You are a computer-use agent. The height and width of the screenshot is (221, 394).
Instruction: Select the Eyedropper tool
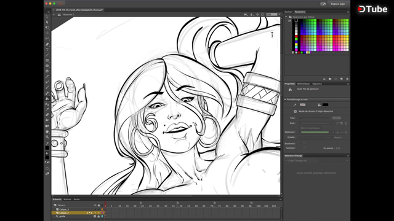[x=47, y=109]
